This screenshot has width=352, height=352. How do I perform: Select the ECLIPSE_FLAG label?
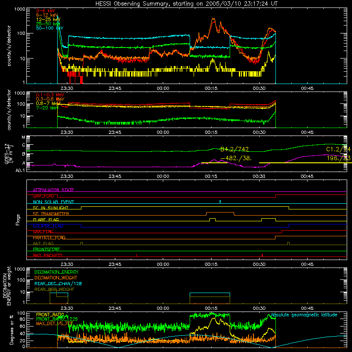point(48,226)
